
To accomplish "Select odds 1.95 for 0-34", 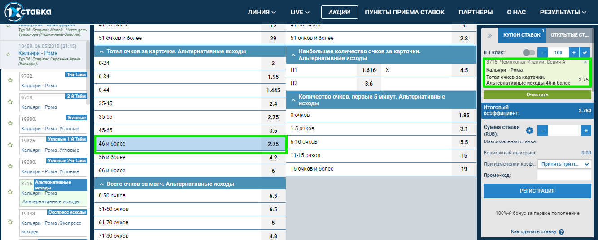I will [273, 77].
